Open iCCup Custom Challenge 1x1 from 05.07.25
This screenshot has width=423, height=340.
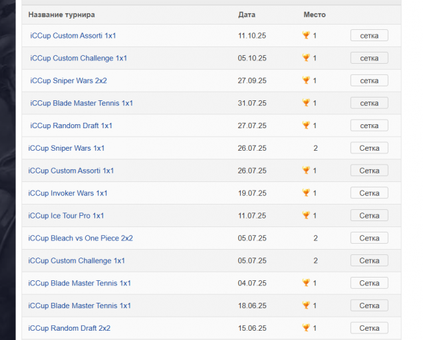coord(76,260)
